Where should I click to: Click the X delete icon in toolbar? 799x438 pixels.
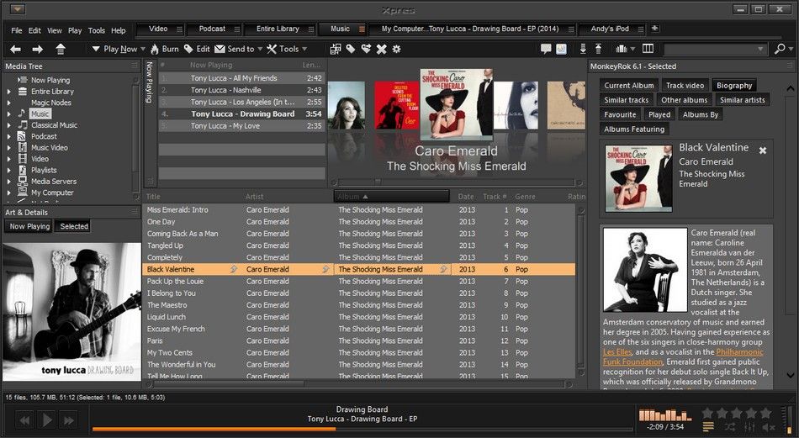tap(382, 49)
